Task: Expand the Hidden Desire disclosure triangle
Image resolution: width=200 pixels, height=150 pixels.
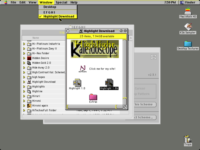Action: (24, 58)
